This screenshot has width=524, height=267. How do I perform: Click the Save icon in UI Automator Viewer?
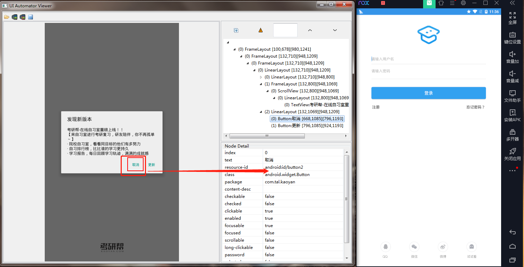31,17
